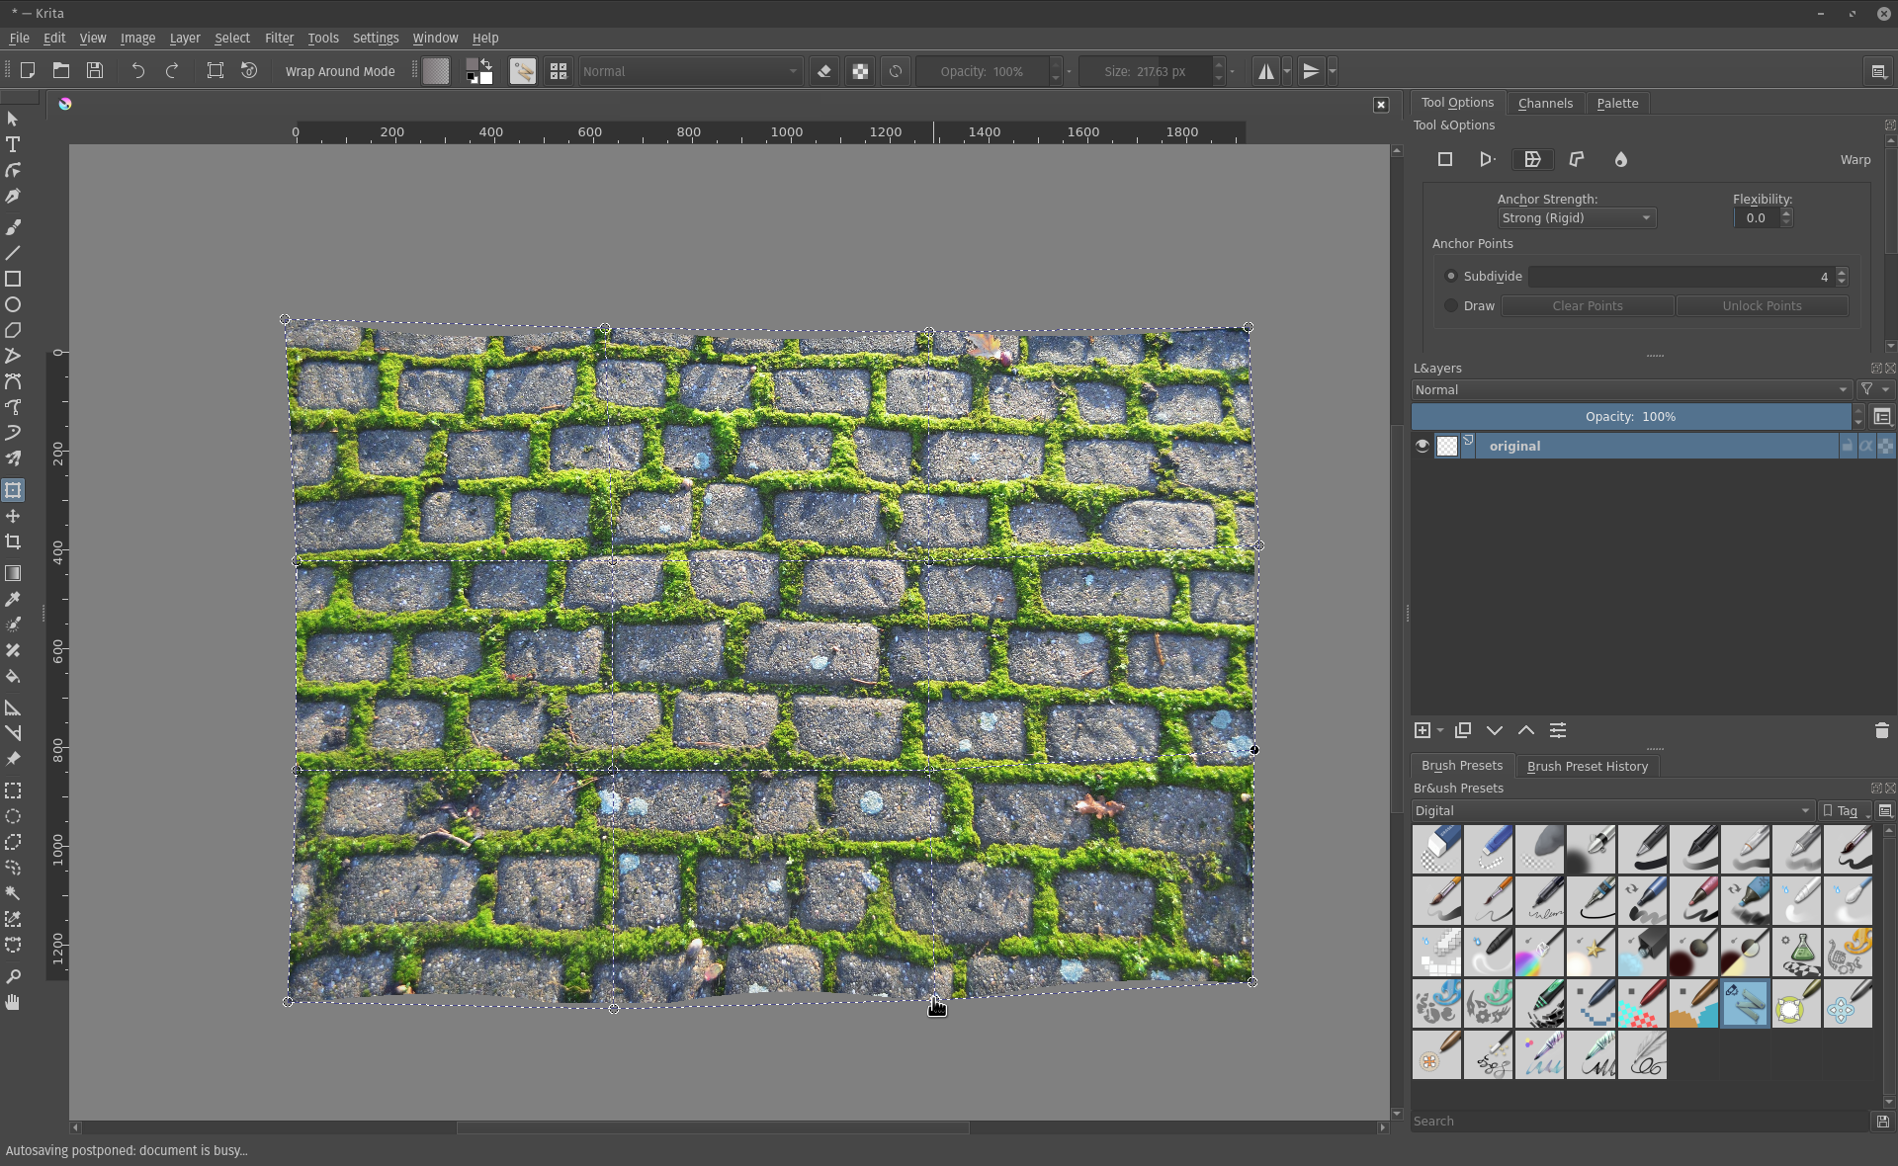Select the Freehand Brush tool in the toolbox
The width and height of the screenshot is (1898, 1166).
coord(13,226)
